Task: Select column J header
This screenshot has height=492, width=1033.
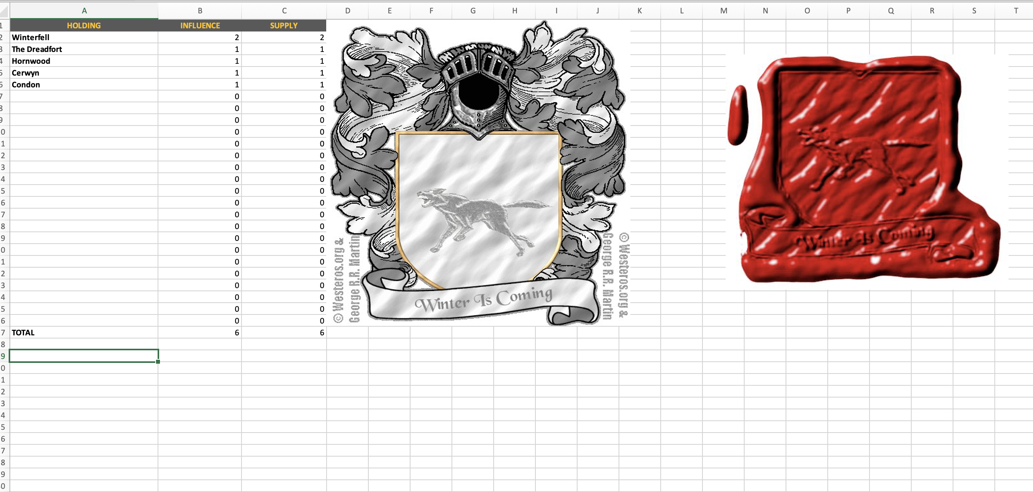Action: point(598,11)
